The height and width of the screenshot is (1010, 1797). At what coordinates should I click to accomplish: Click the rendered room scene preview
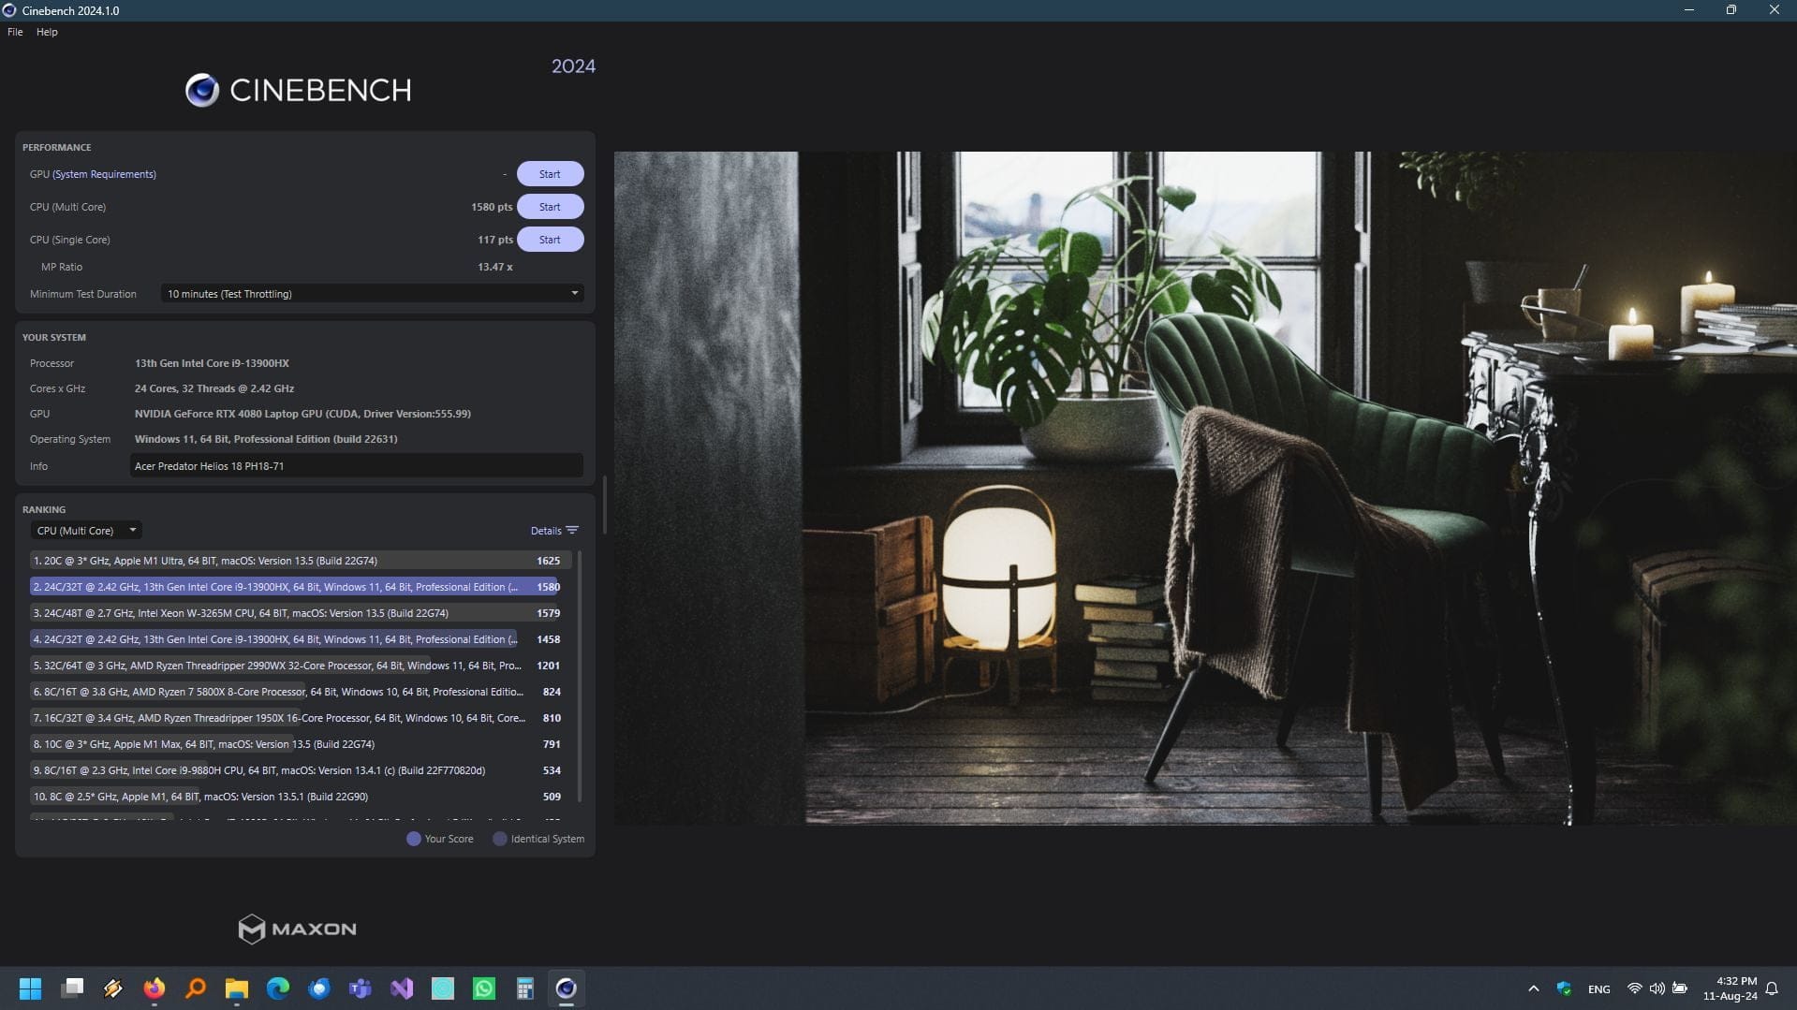click(x=1205, y=488)
